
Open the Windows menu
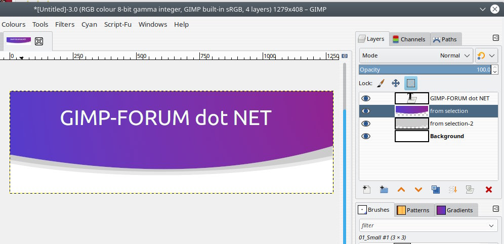click(153, 24)
